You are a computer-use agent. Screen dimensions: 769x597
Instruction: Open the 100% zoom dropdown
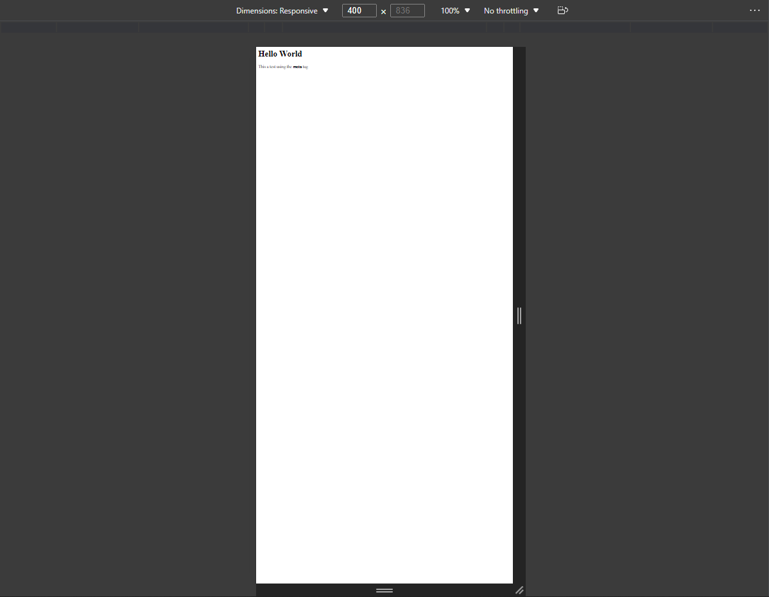(x=455, y=11)
